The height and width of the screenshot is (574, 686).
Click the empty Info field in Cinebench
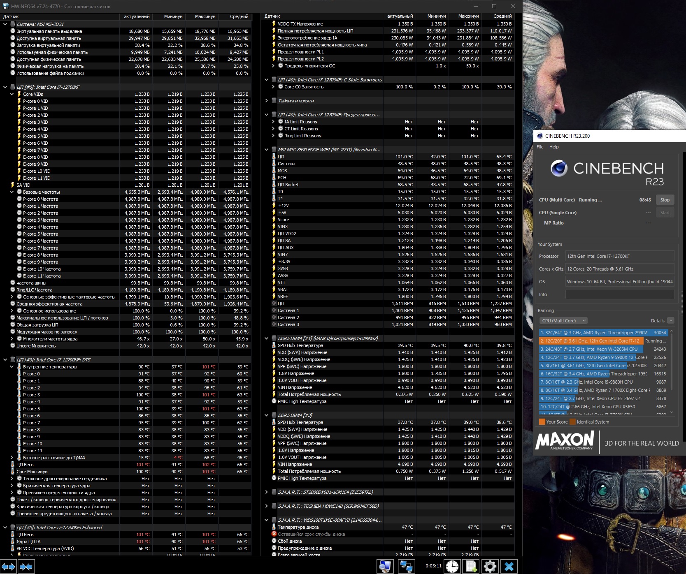click(x=620, y=294)
